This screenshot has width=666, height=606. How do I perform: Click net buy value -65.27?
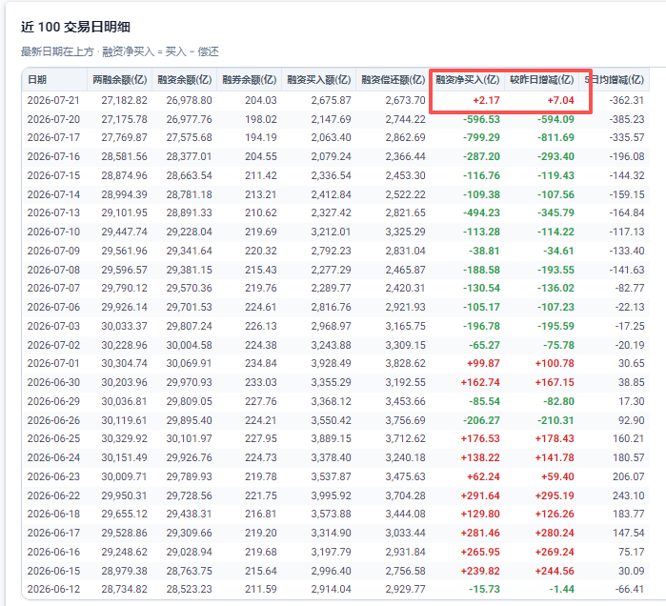coord(484,345)
